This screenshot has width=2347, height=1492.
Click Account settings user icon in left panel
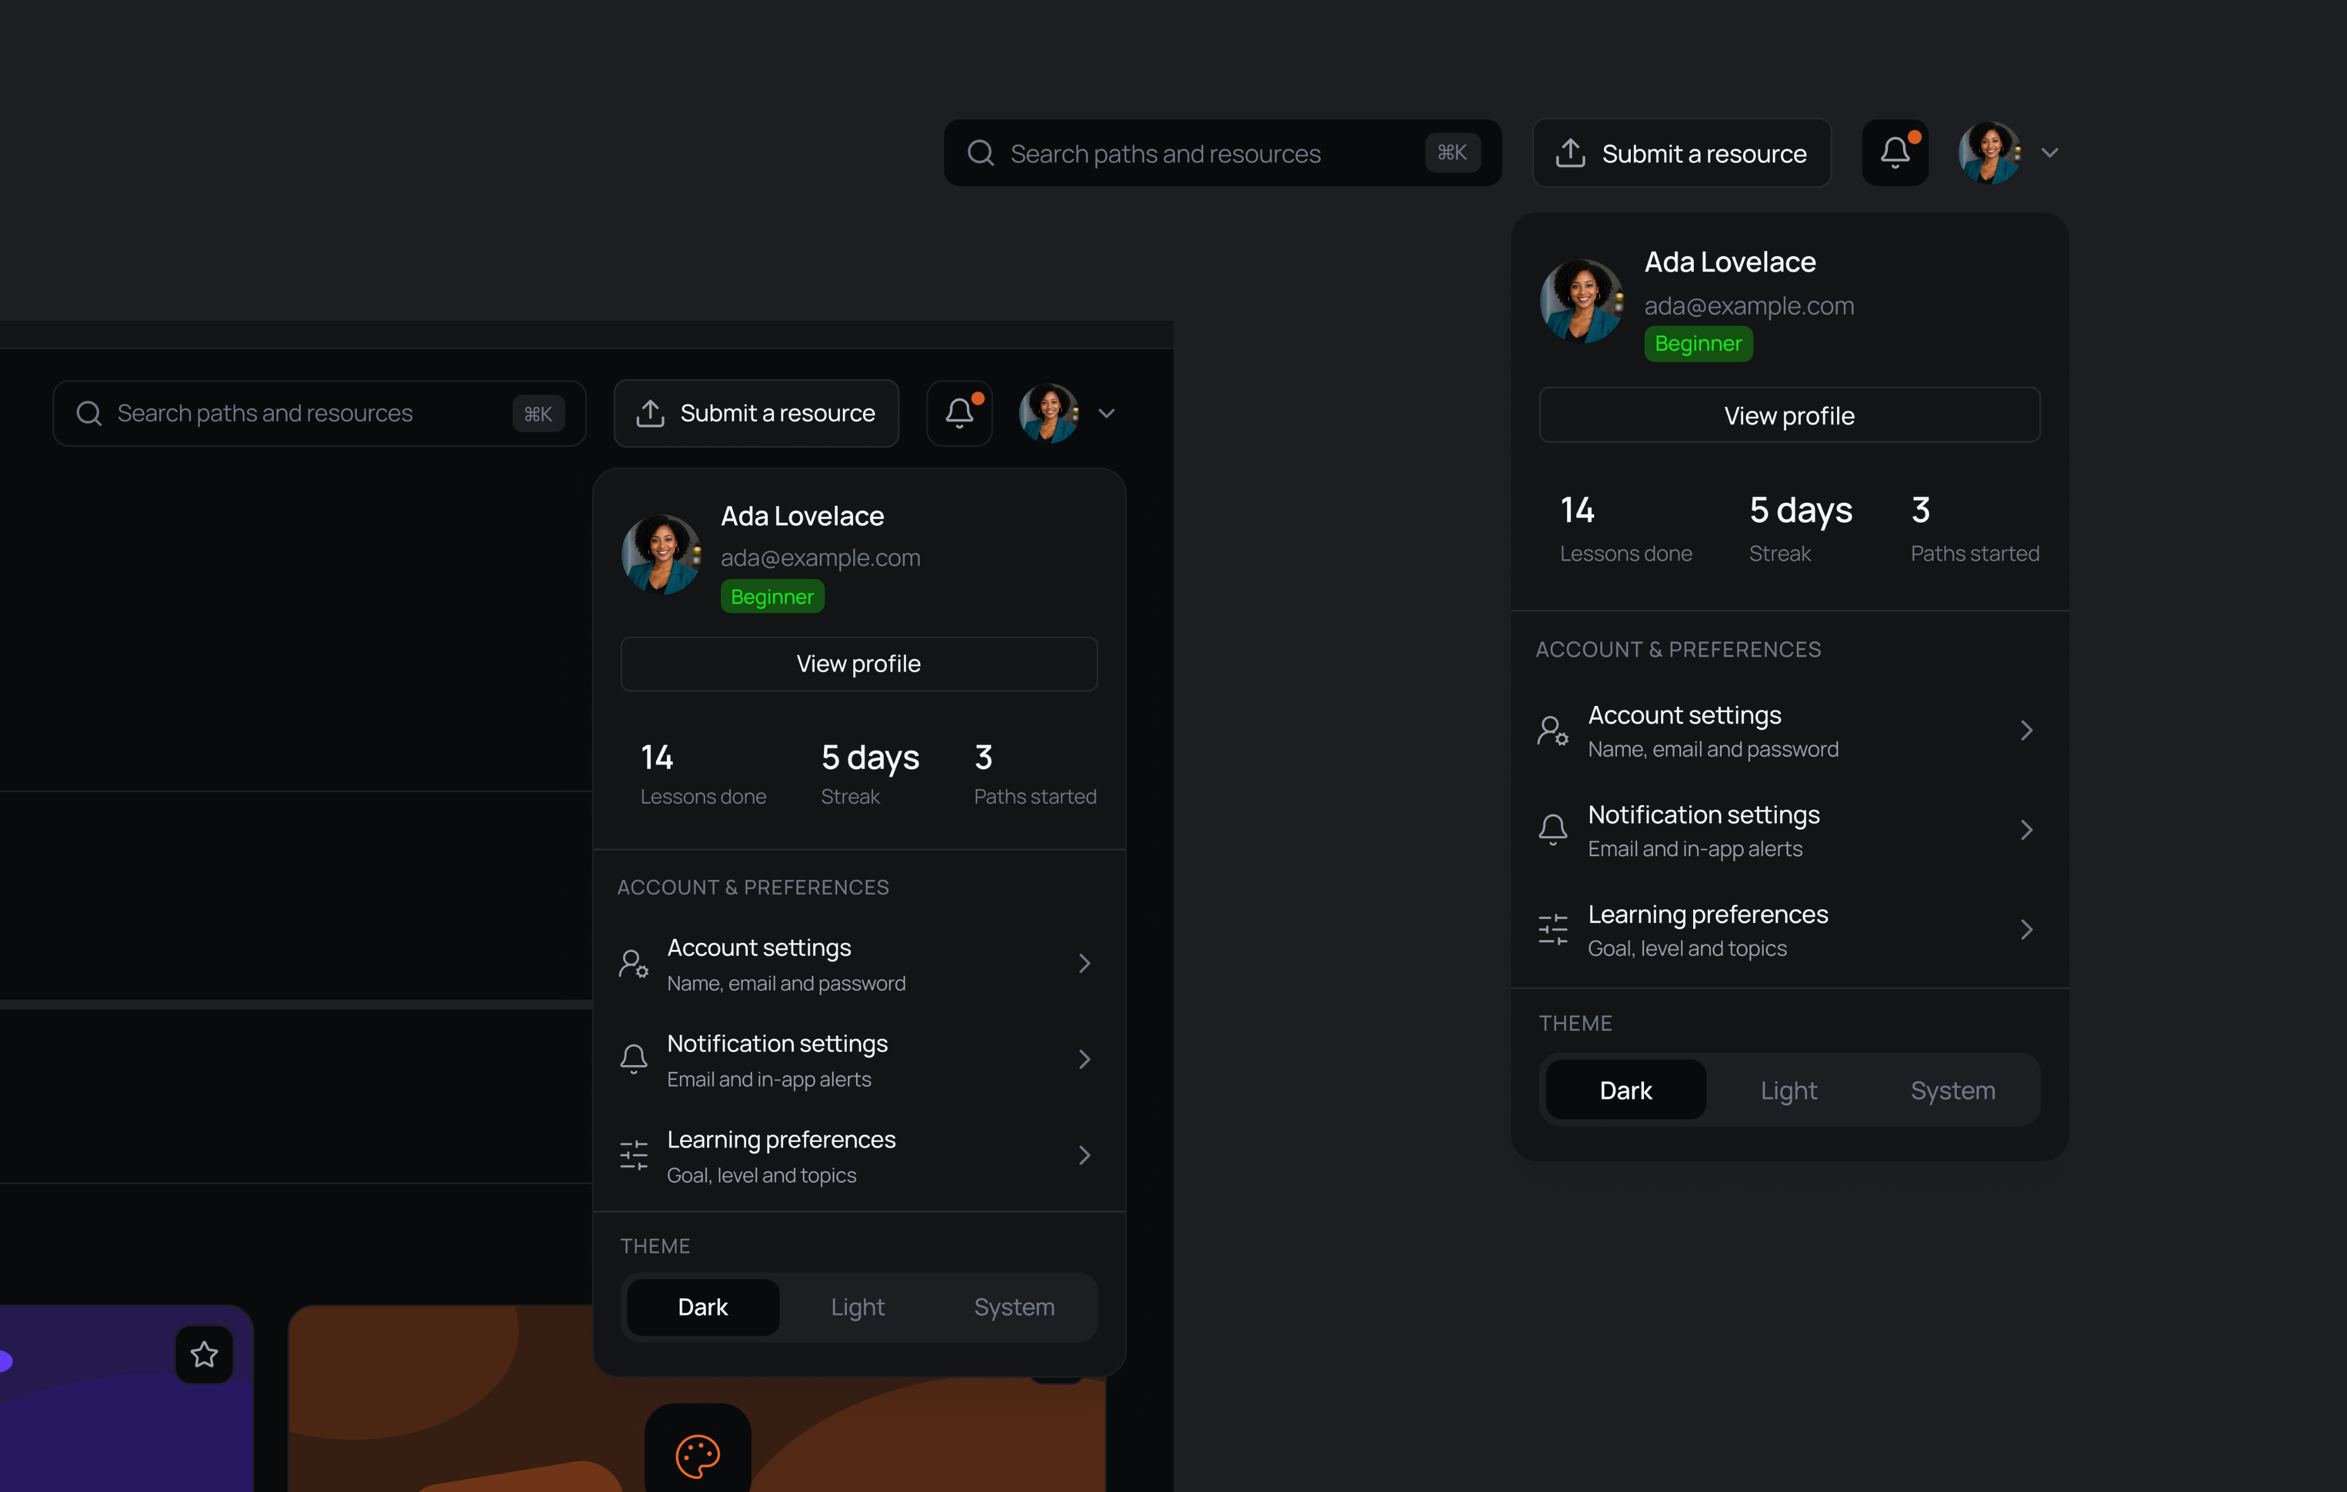[x=634, y=964]
